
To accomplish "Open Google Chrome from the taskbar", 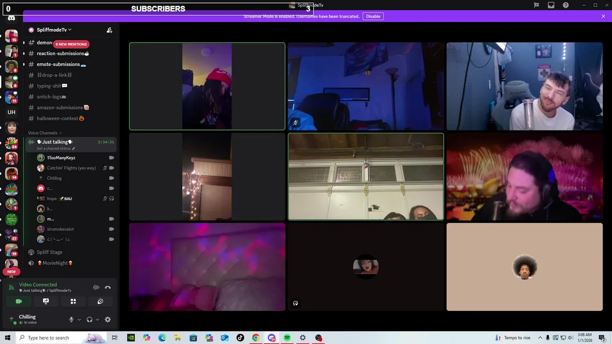I will pos(256,338).
